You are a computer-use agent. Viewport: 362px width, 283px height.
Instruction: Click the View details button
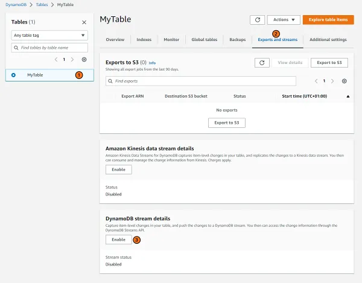click(290, 63)
